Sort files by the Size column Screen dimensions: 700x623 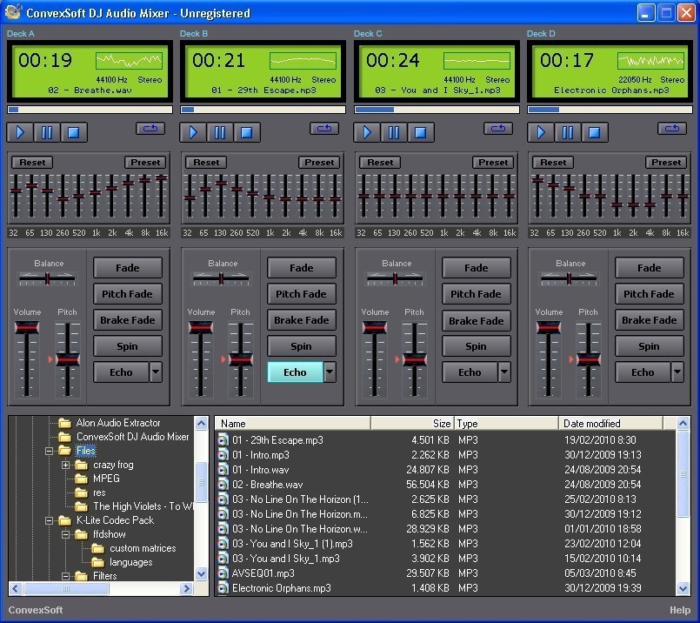tap(411, 424)
